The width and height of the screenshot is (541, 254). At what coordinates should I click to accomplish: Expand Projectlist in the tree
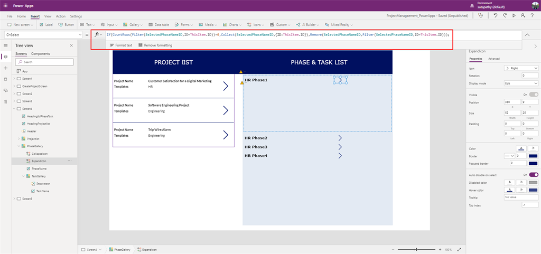pyautogui.click(x=19, y=138)
